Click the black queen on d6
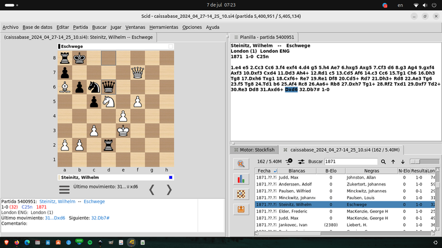Image resolution: width=442 pixels, height=248 pixels. (x=109, y=87)
